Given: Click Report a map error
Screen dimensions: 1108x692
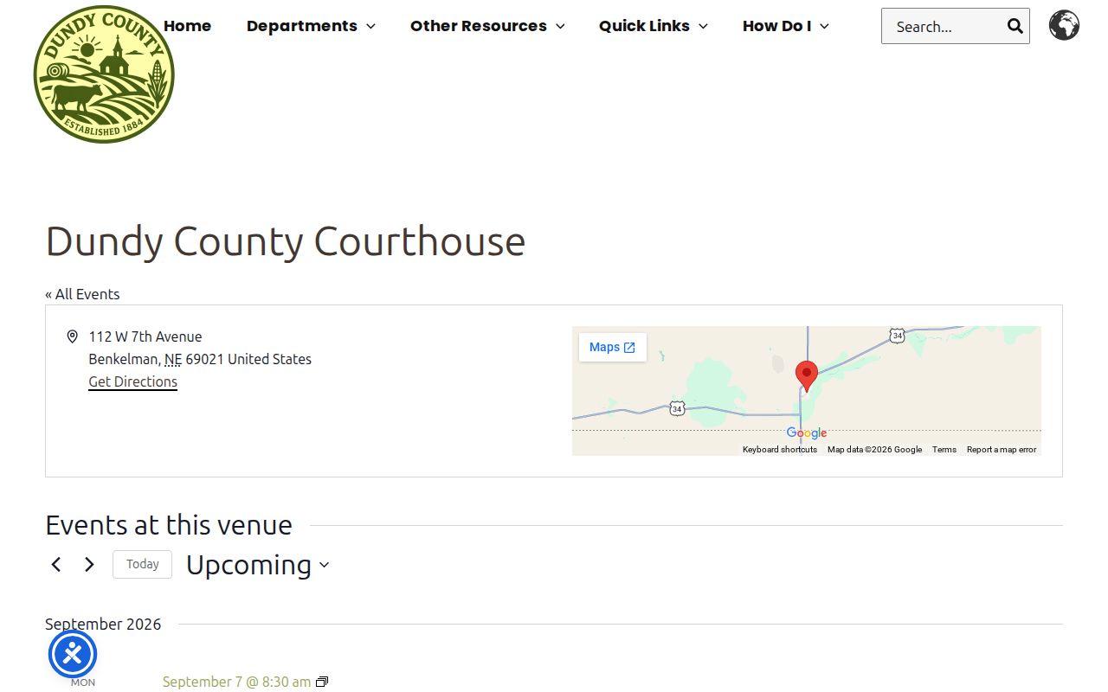Looking at the screenshot, I should click(1002, 450).
